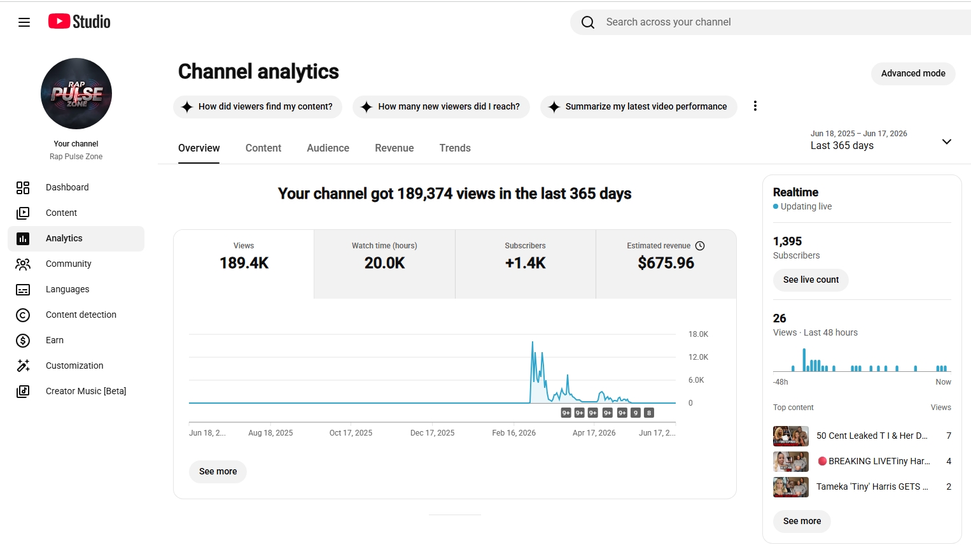Click the estimated revenue clock icon
Viewport: 971px width, 547px height.
700,246
